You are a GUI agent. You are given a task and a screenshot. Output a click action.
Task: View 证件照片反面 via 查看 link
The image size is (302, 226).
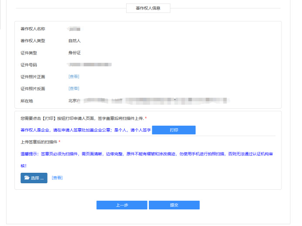[x=74, y=89]
